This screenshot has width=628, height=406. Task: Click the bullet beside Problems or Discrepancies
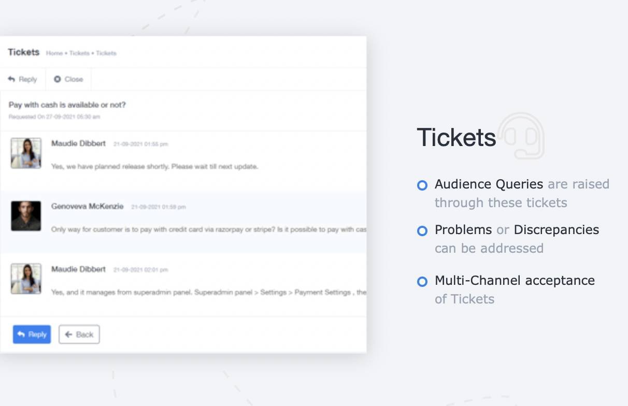point(422,230)
